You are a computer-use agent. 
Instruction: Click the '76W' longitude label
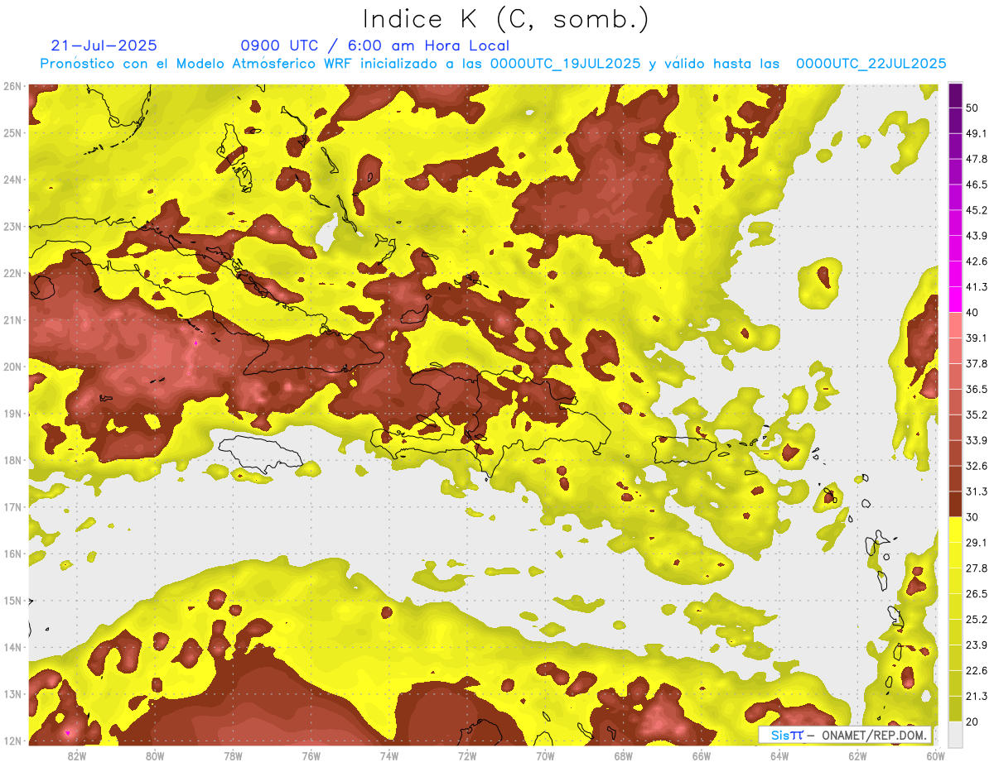pos(311,755)
